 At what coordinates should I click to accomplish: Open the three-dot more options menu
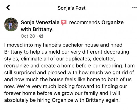pos(134,8)
